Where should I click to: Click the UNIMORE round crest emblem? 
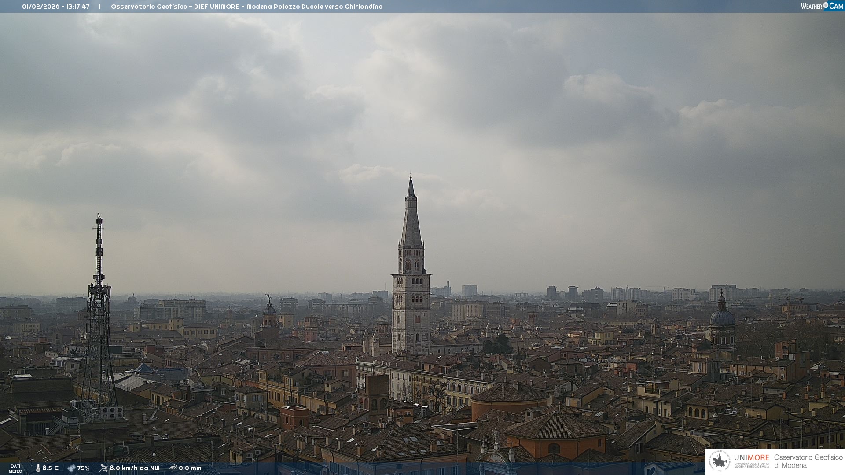pyautogui.click(x=720, y=461)
